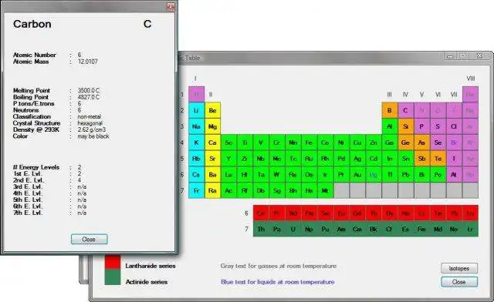
Task: Open the Gold (Au) element cell
Action: [357, 175]
